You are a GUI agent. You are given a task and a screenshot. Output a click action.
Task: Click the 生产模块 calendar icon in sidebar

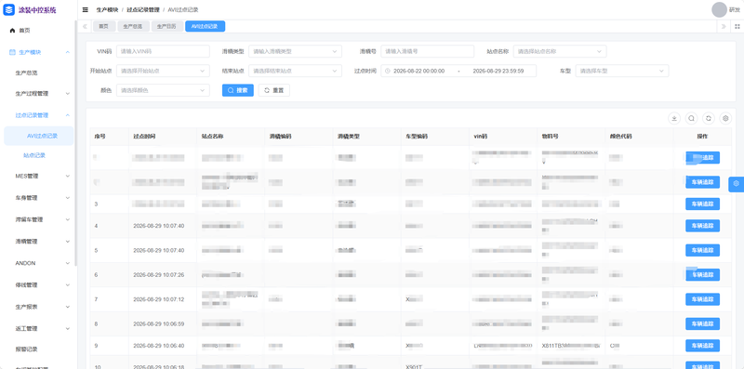(12, 52)
